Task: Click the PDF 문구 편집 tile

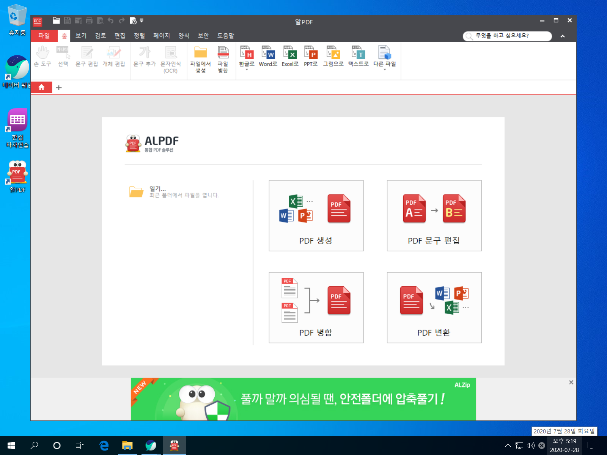Action: (434, 216)
